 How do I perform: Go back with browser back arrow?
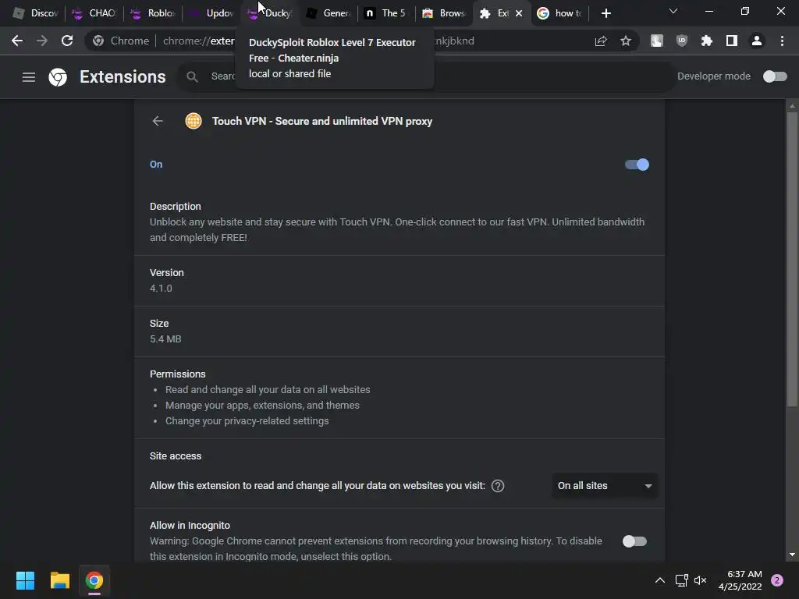(17, 41)
